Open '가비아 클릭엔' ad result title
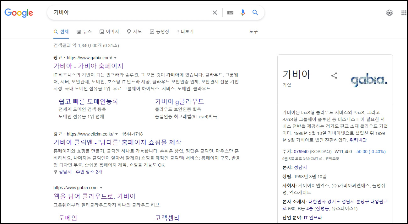 point(117,142)
